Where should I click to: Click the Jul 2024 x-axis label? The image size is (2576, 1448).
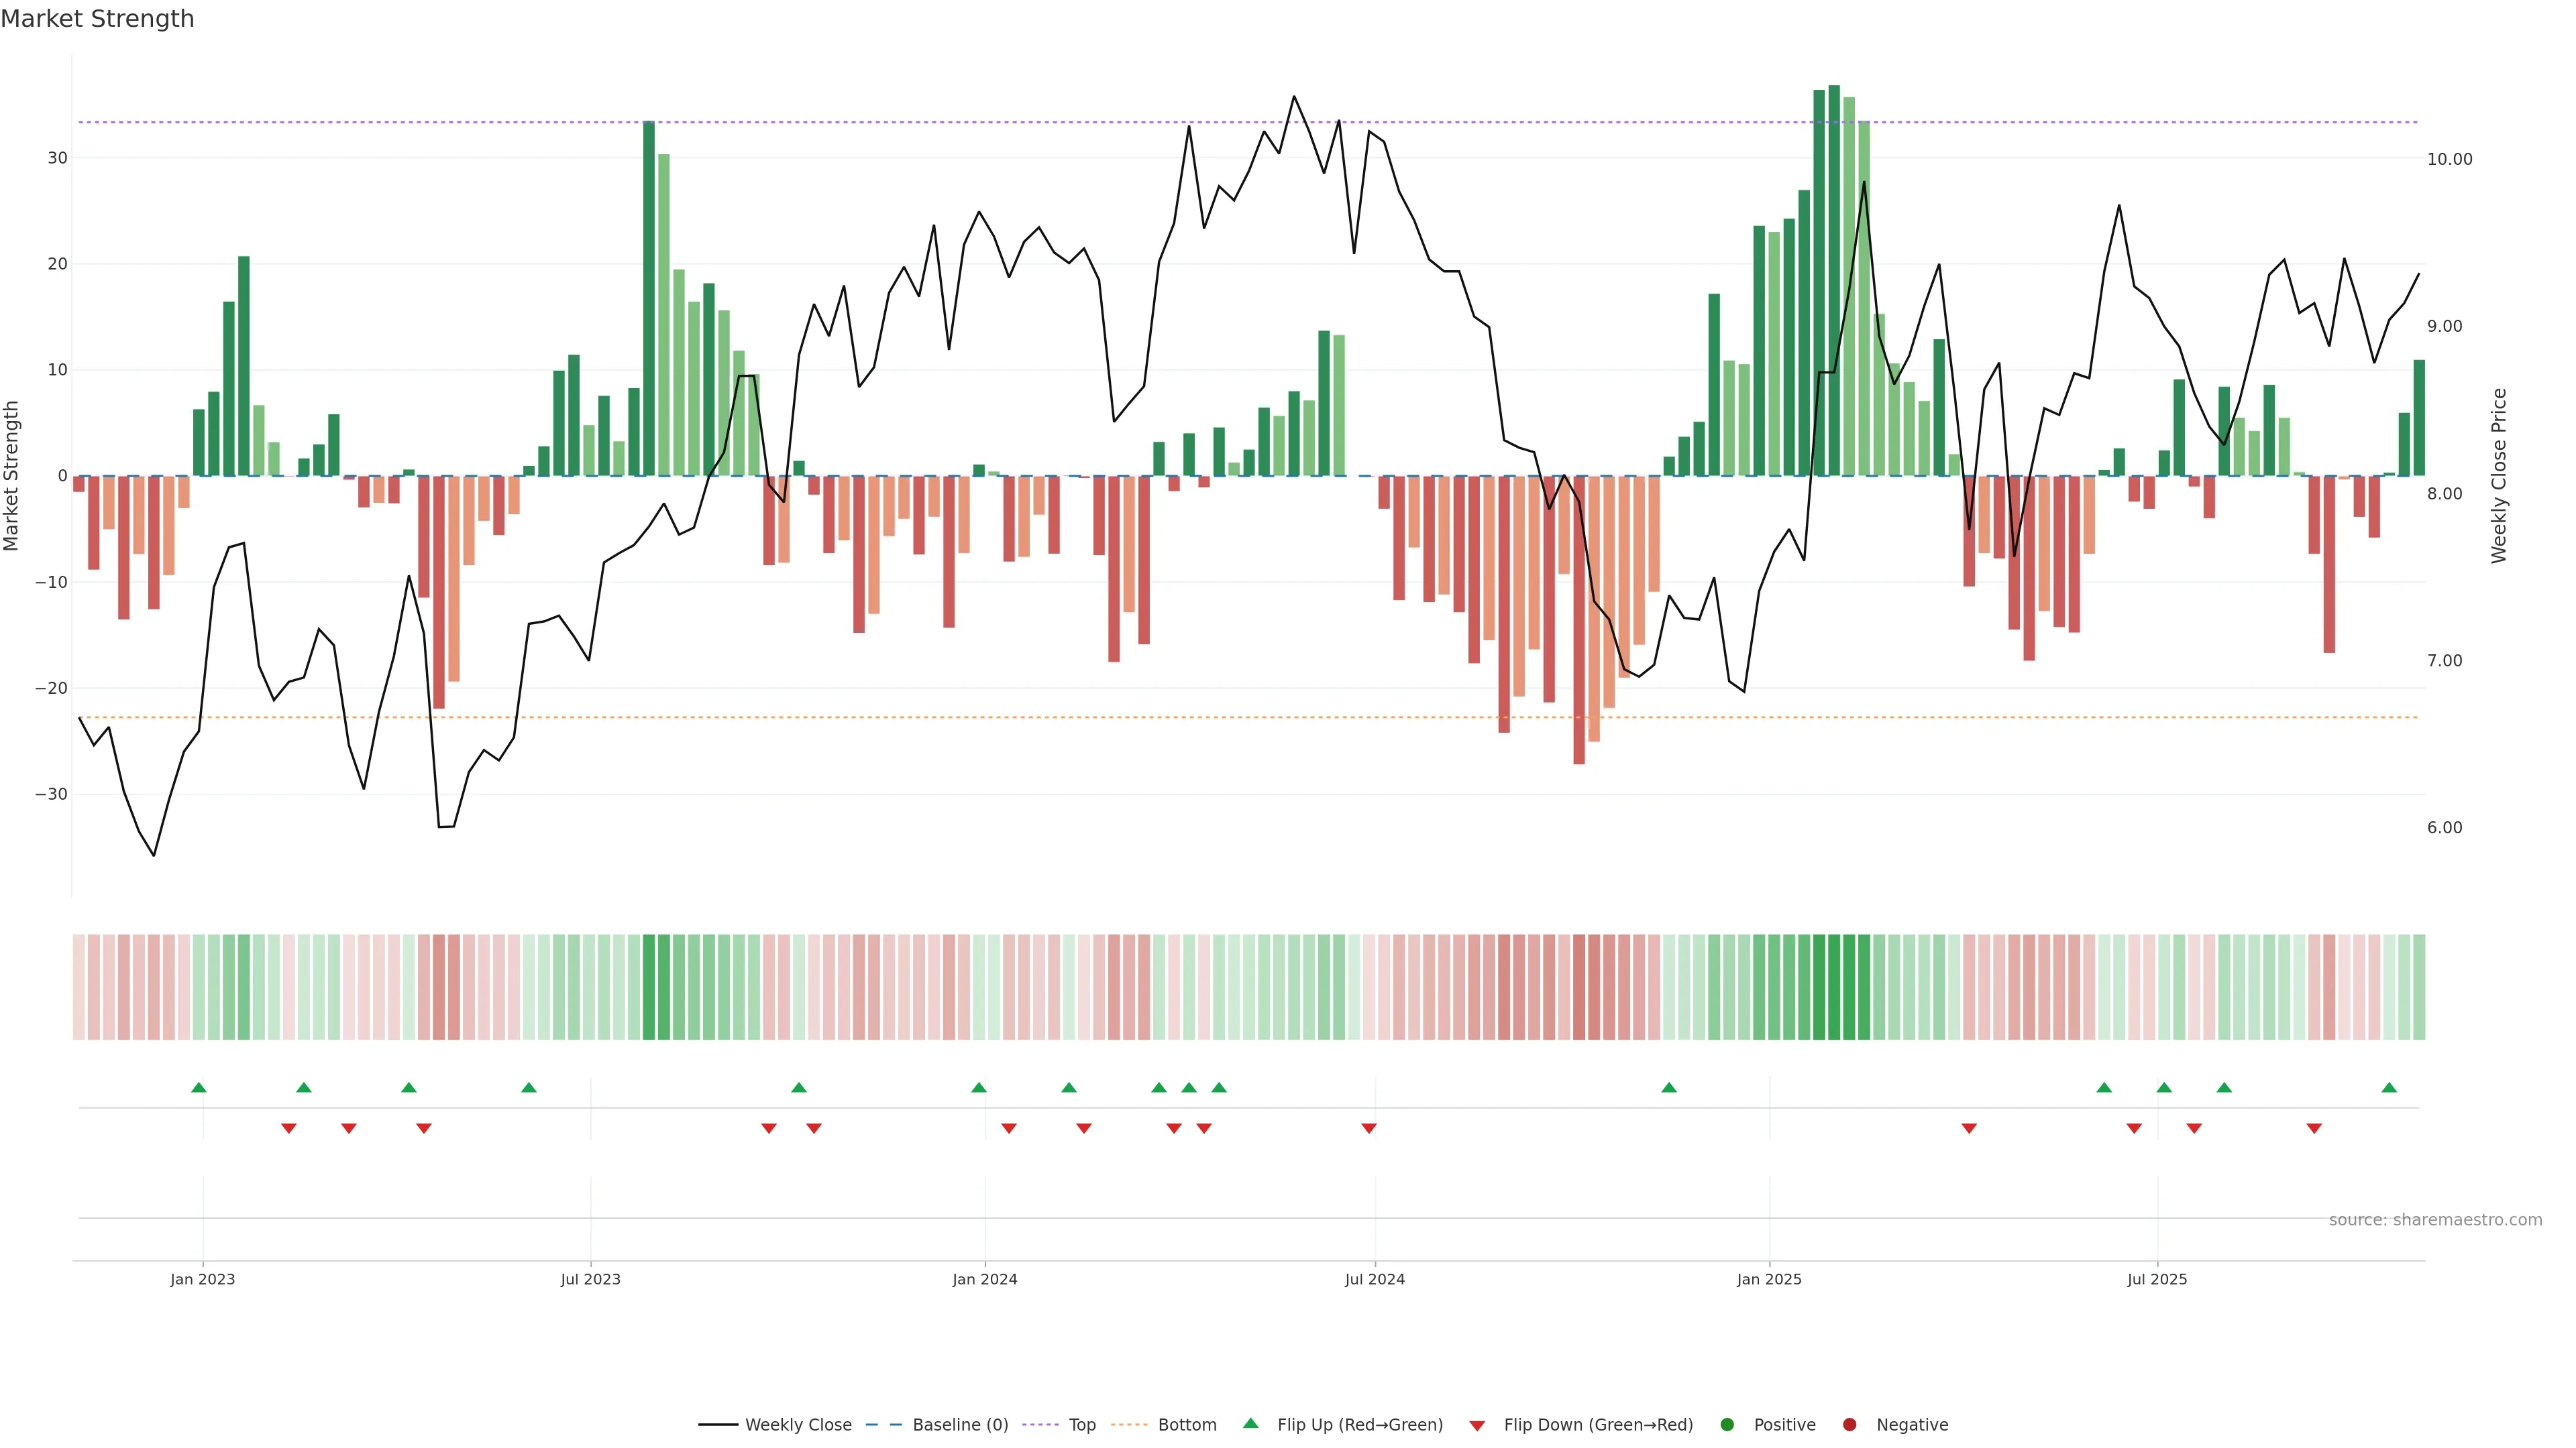click(1374, 1279)
